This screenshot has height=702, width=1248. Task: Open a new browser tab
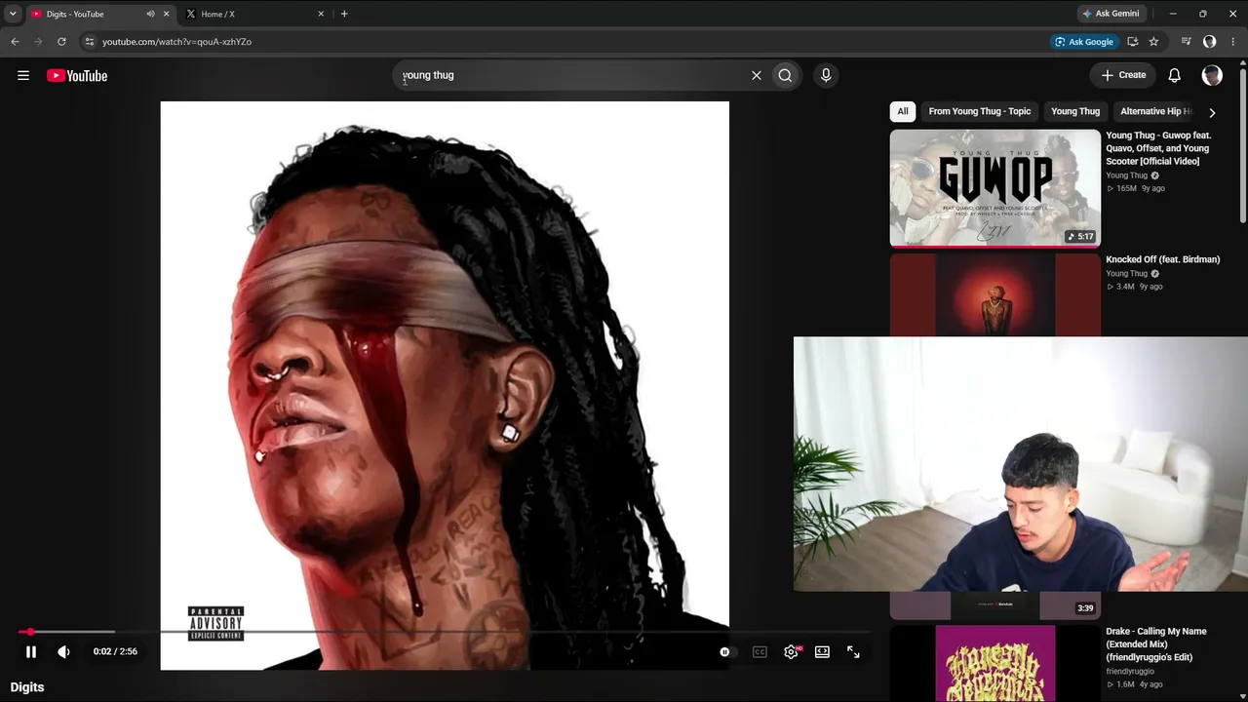pyautogui.click(x=344, y=14)
